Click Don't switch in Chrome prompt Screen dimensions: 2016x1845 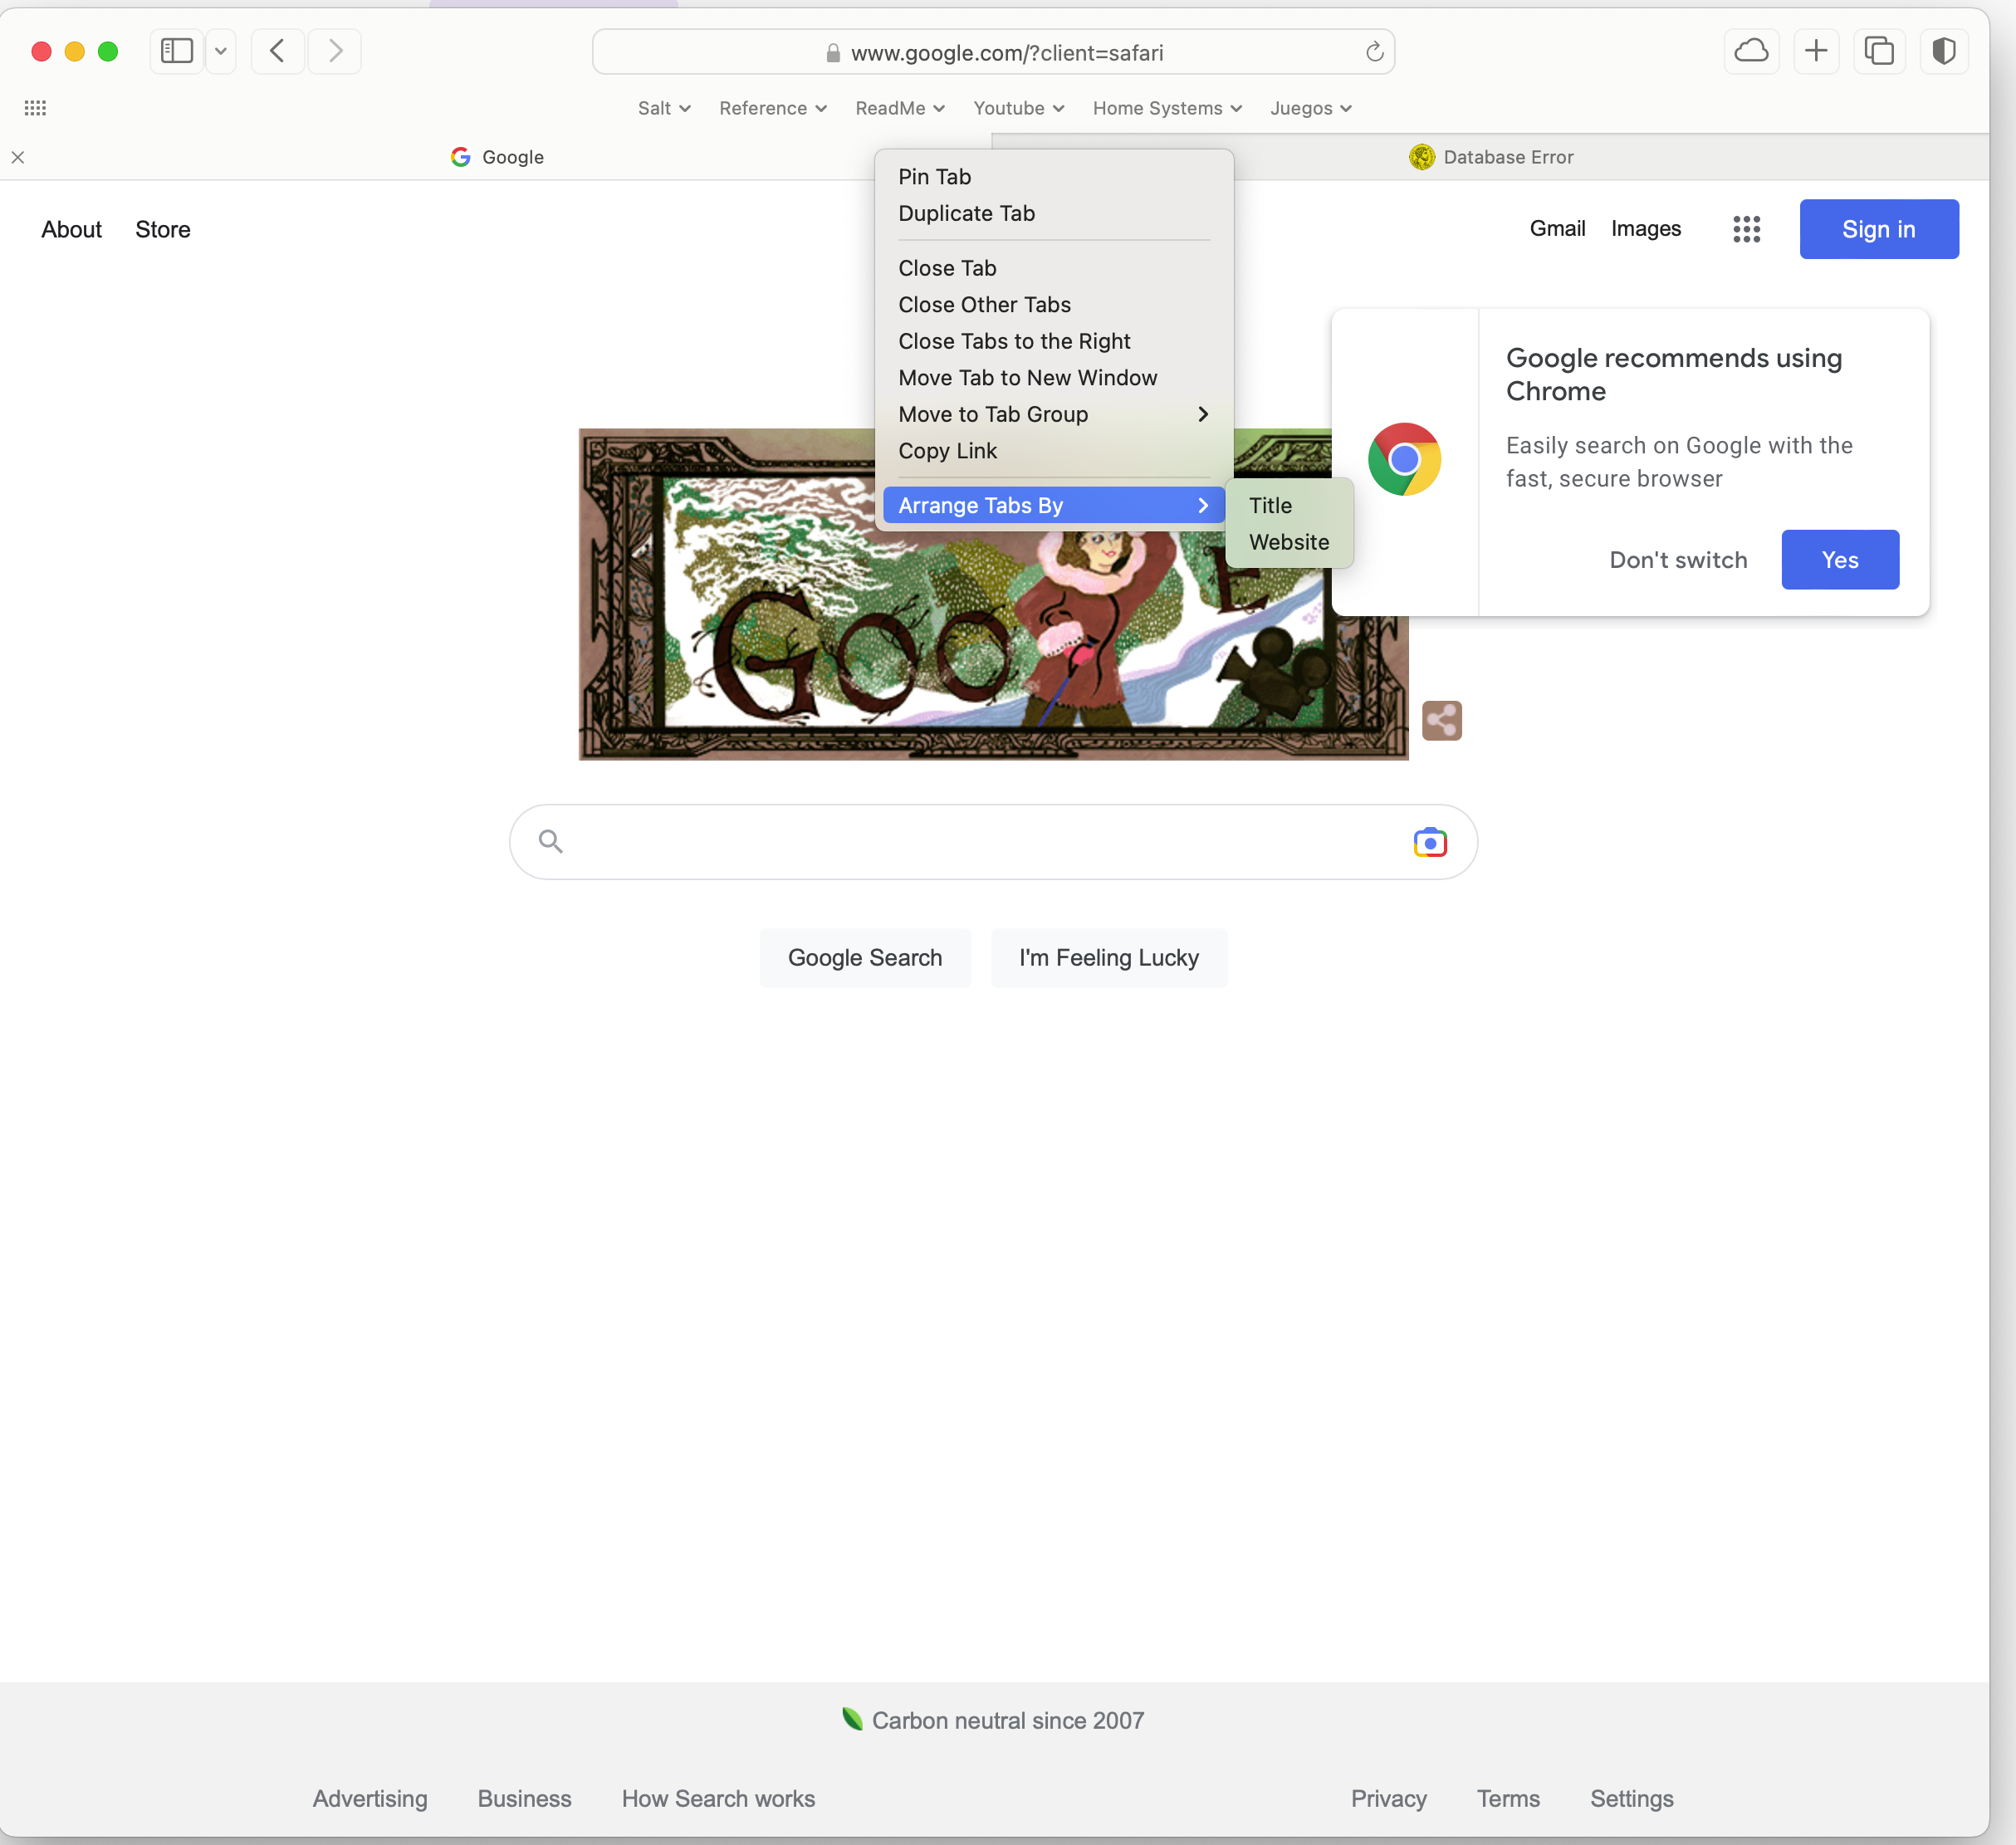click(1677, 560)
